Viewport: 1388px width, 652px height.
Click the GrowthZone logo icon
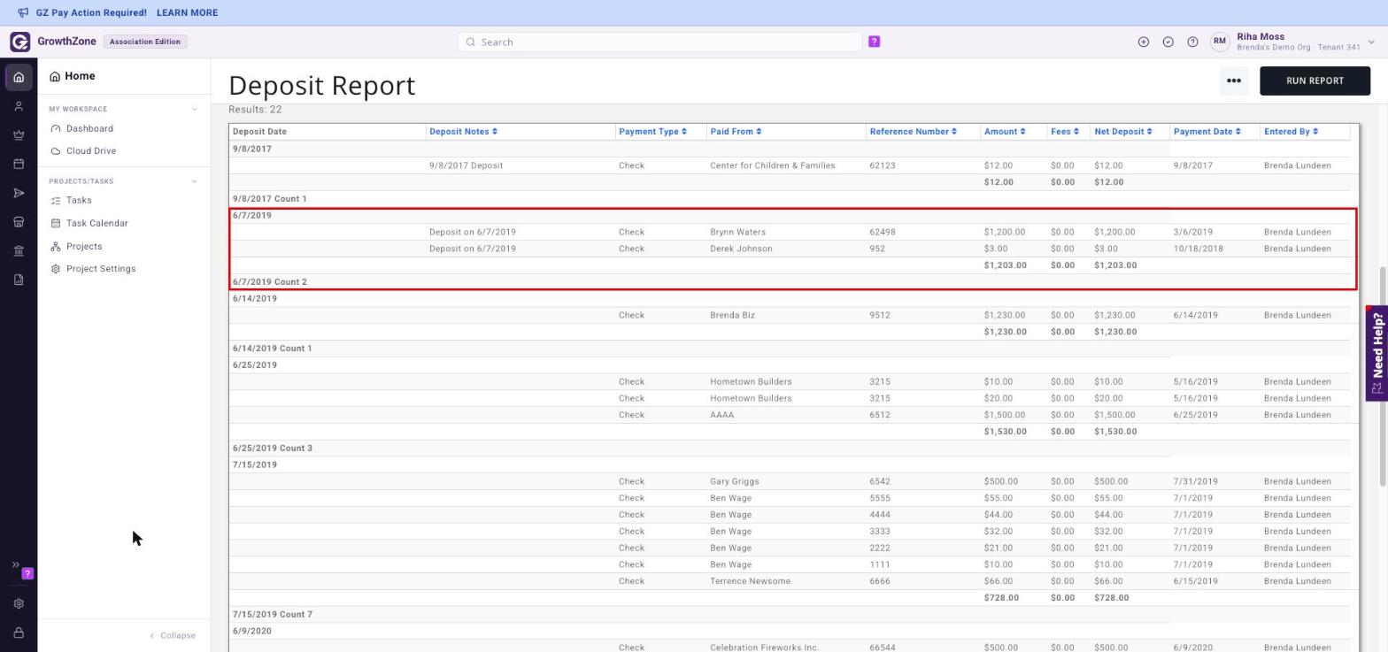tap(19, 42)
